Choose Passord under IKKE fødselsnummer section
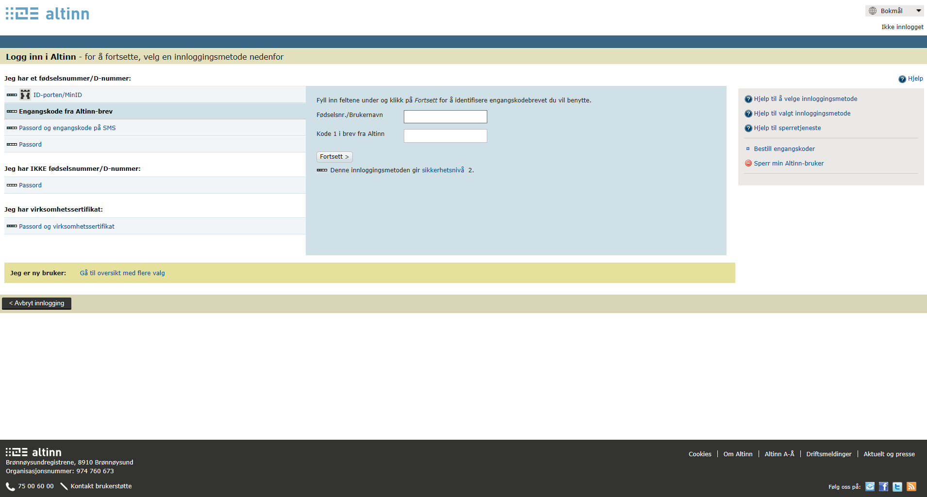 [30, 185]
